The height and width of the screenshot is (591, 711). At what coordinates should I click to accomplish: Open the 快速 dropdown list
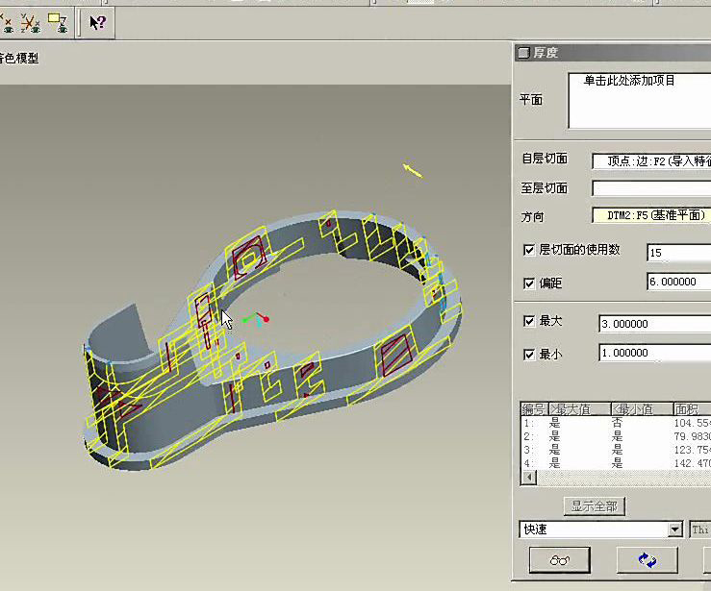[674, 529]
